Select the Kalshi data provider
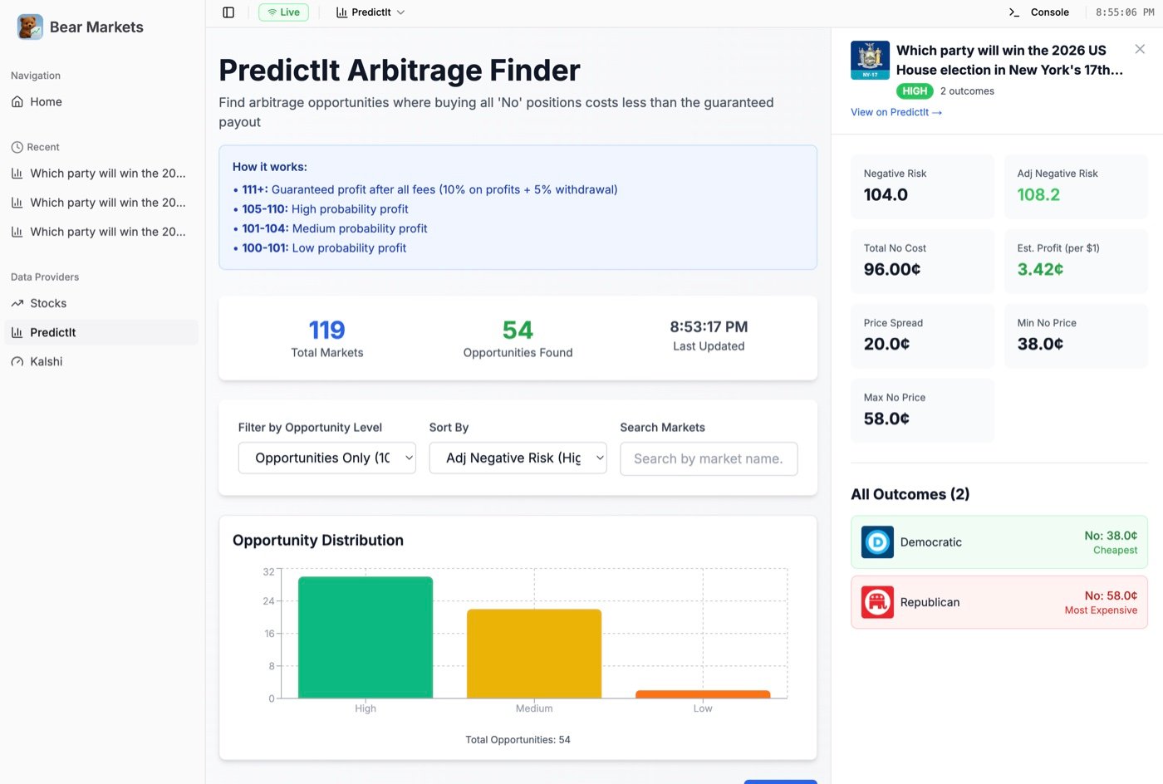 46,361
